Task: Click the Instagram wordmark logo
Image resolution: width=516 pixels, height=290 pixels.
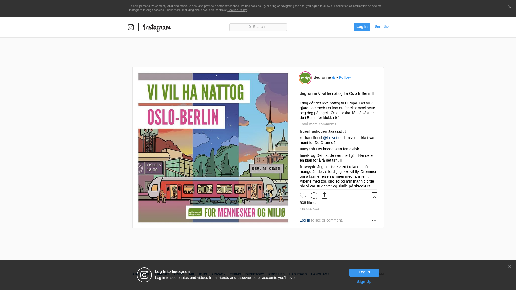Action: [x=157, y=27]
